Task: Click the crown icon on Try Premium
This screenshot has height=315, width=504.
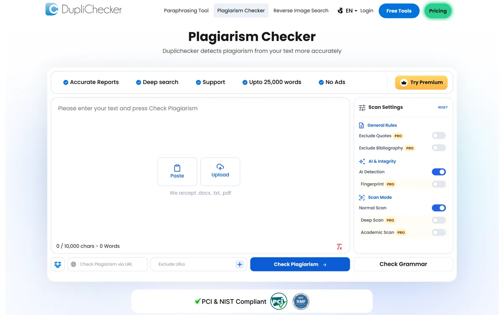Action: coord(404,82)
